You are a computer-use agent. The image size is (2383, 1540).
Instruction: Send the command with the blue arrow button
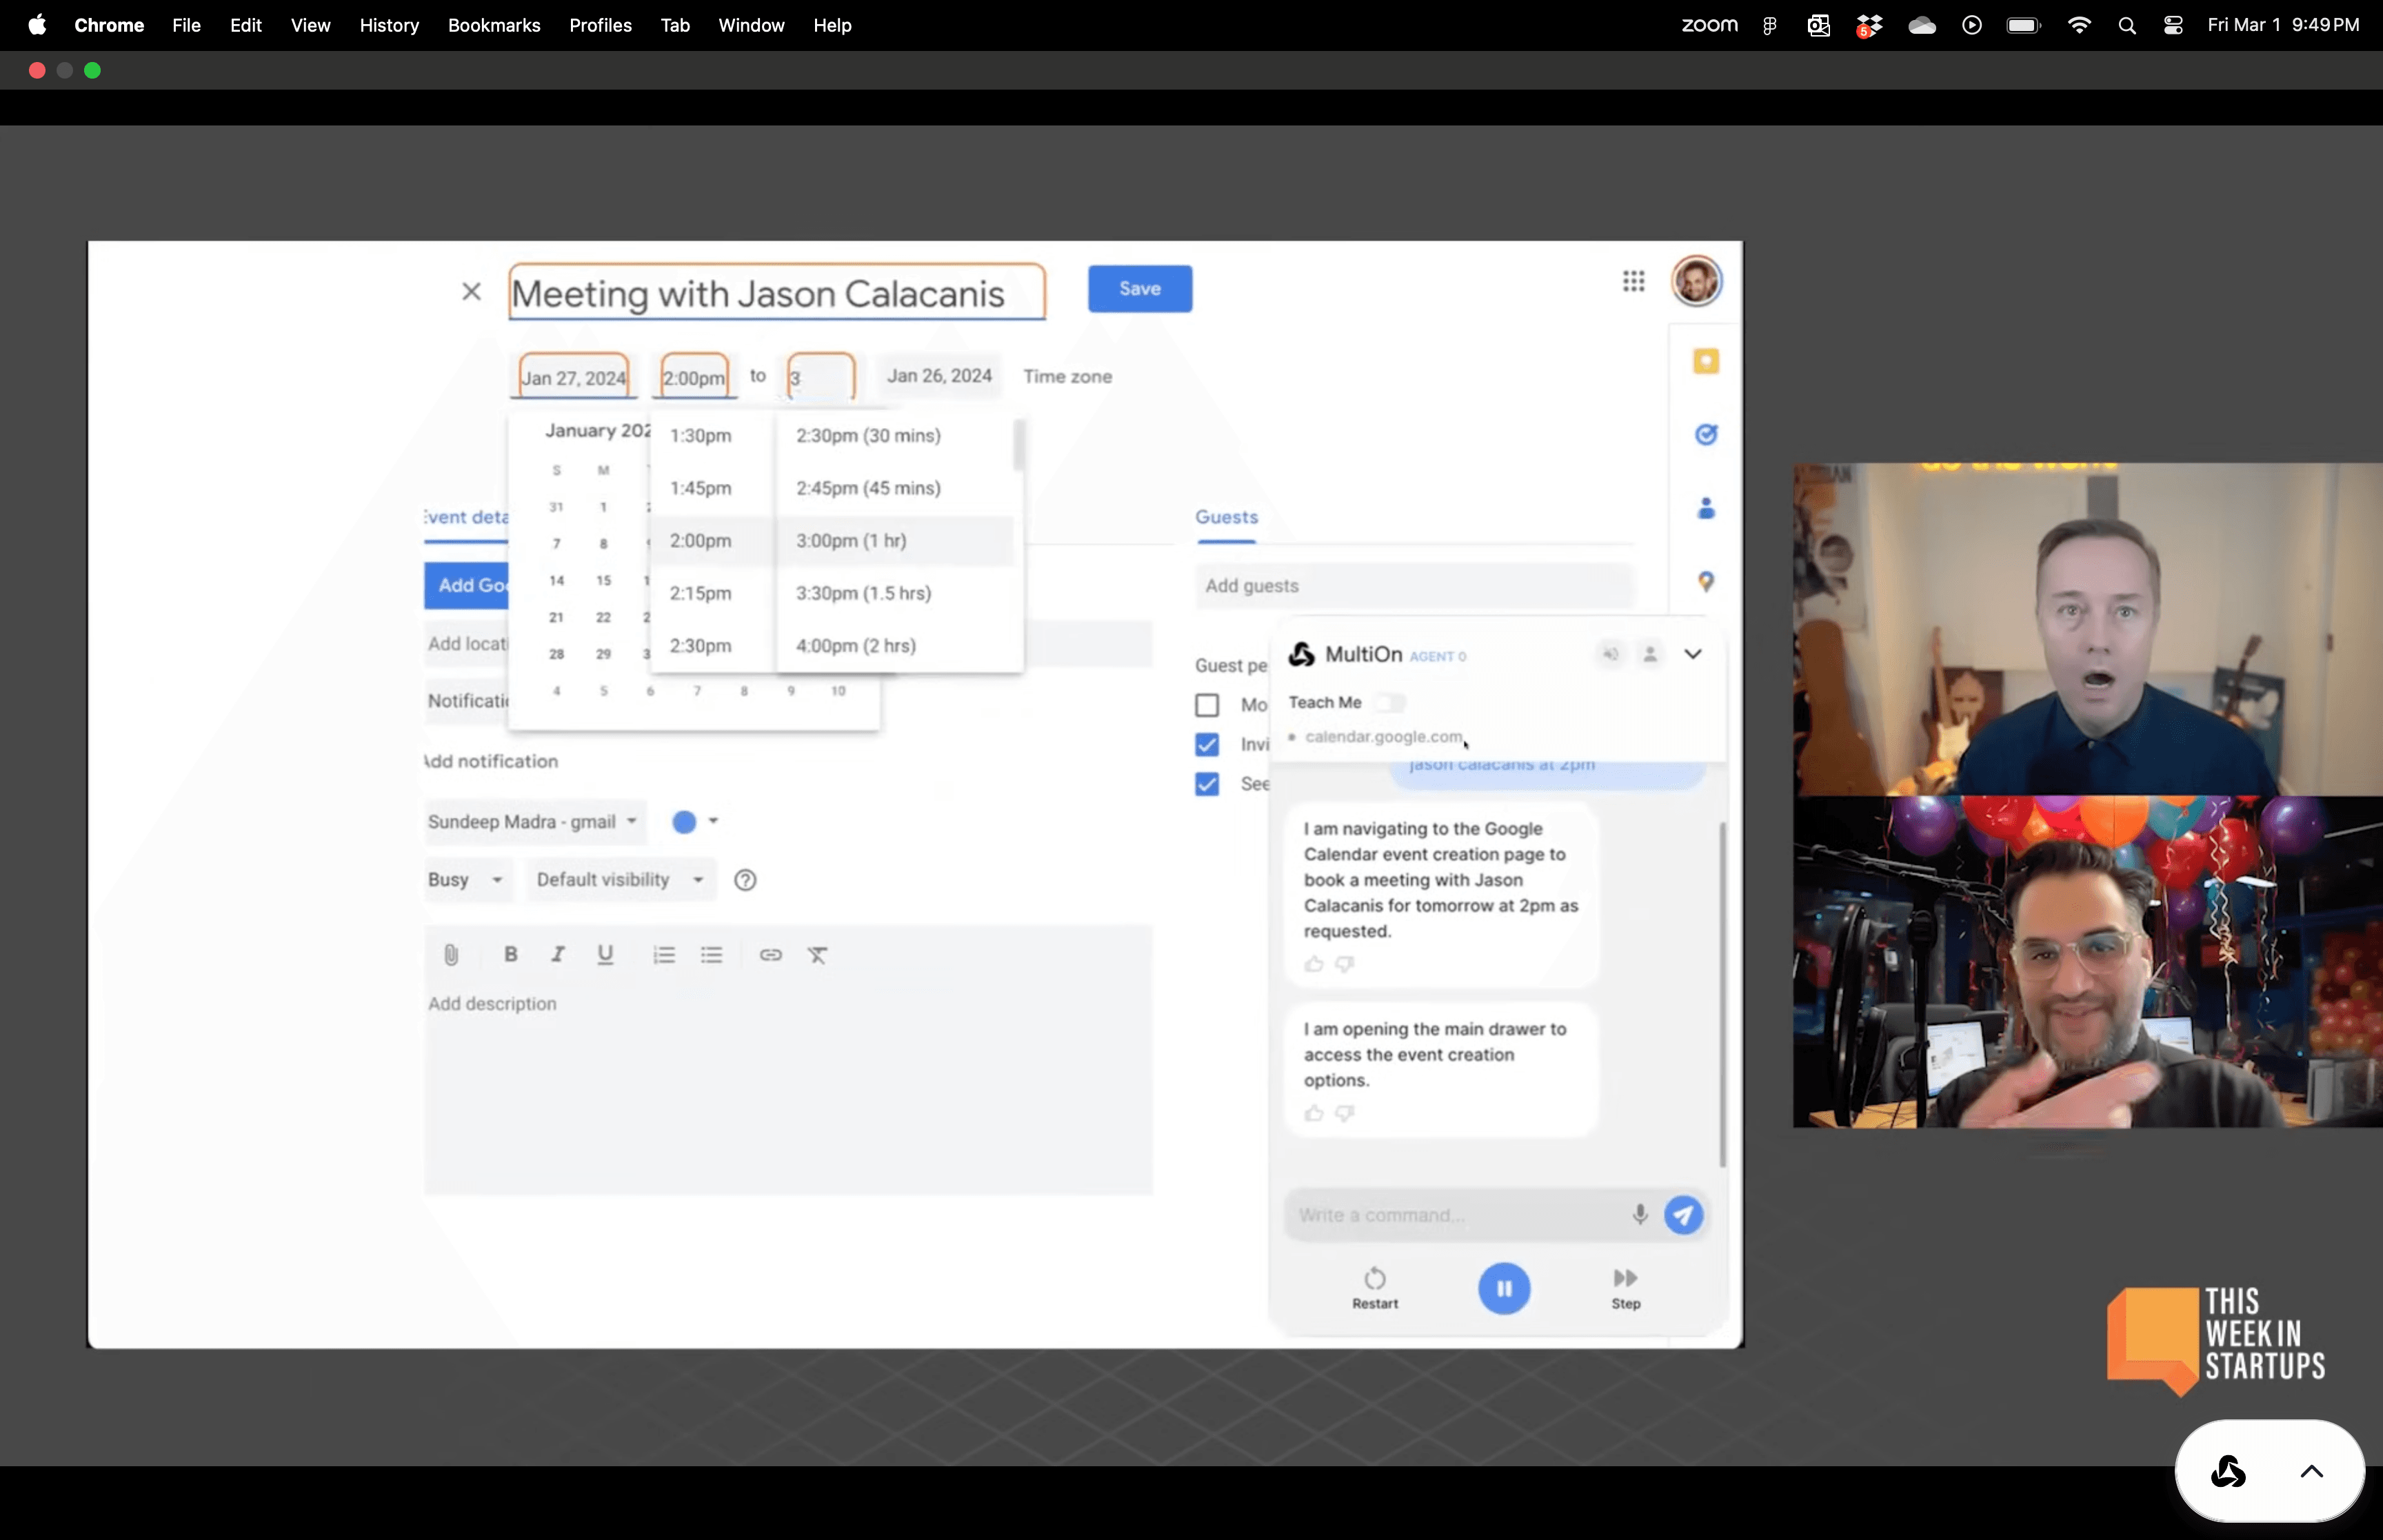coord(1684,1215)
